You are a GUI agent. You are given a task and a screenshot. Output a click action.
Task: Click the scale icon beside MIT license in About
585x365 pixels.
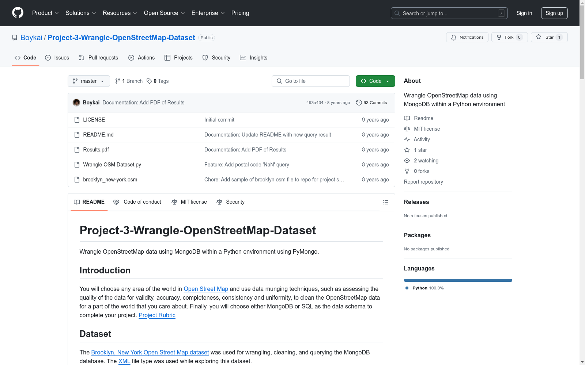point(407,129)
